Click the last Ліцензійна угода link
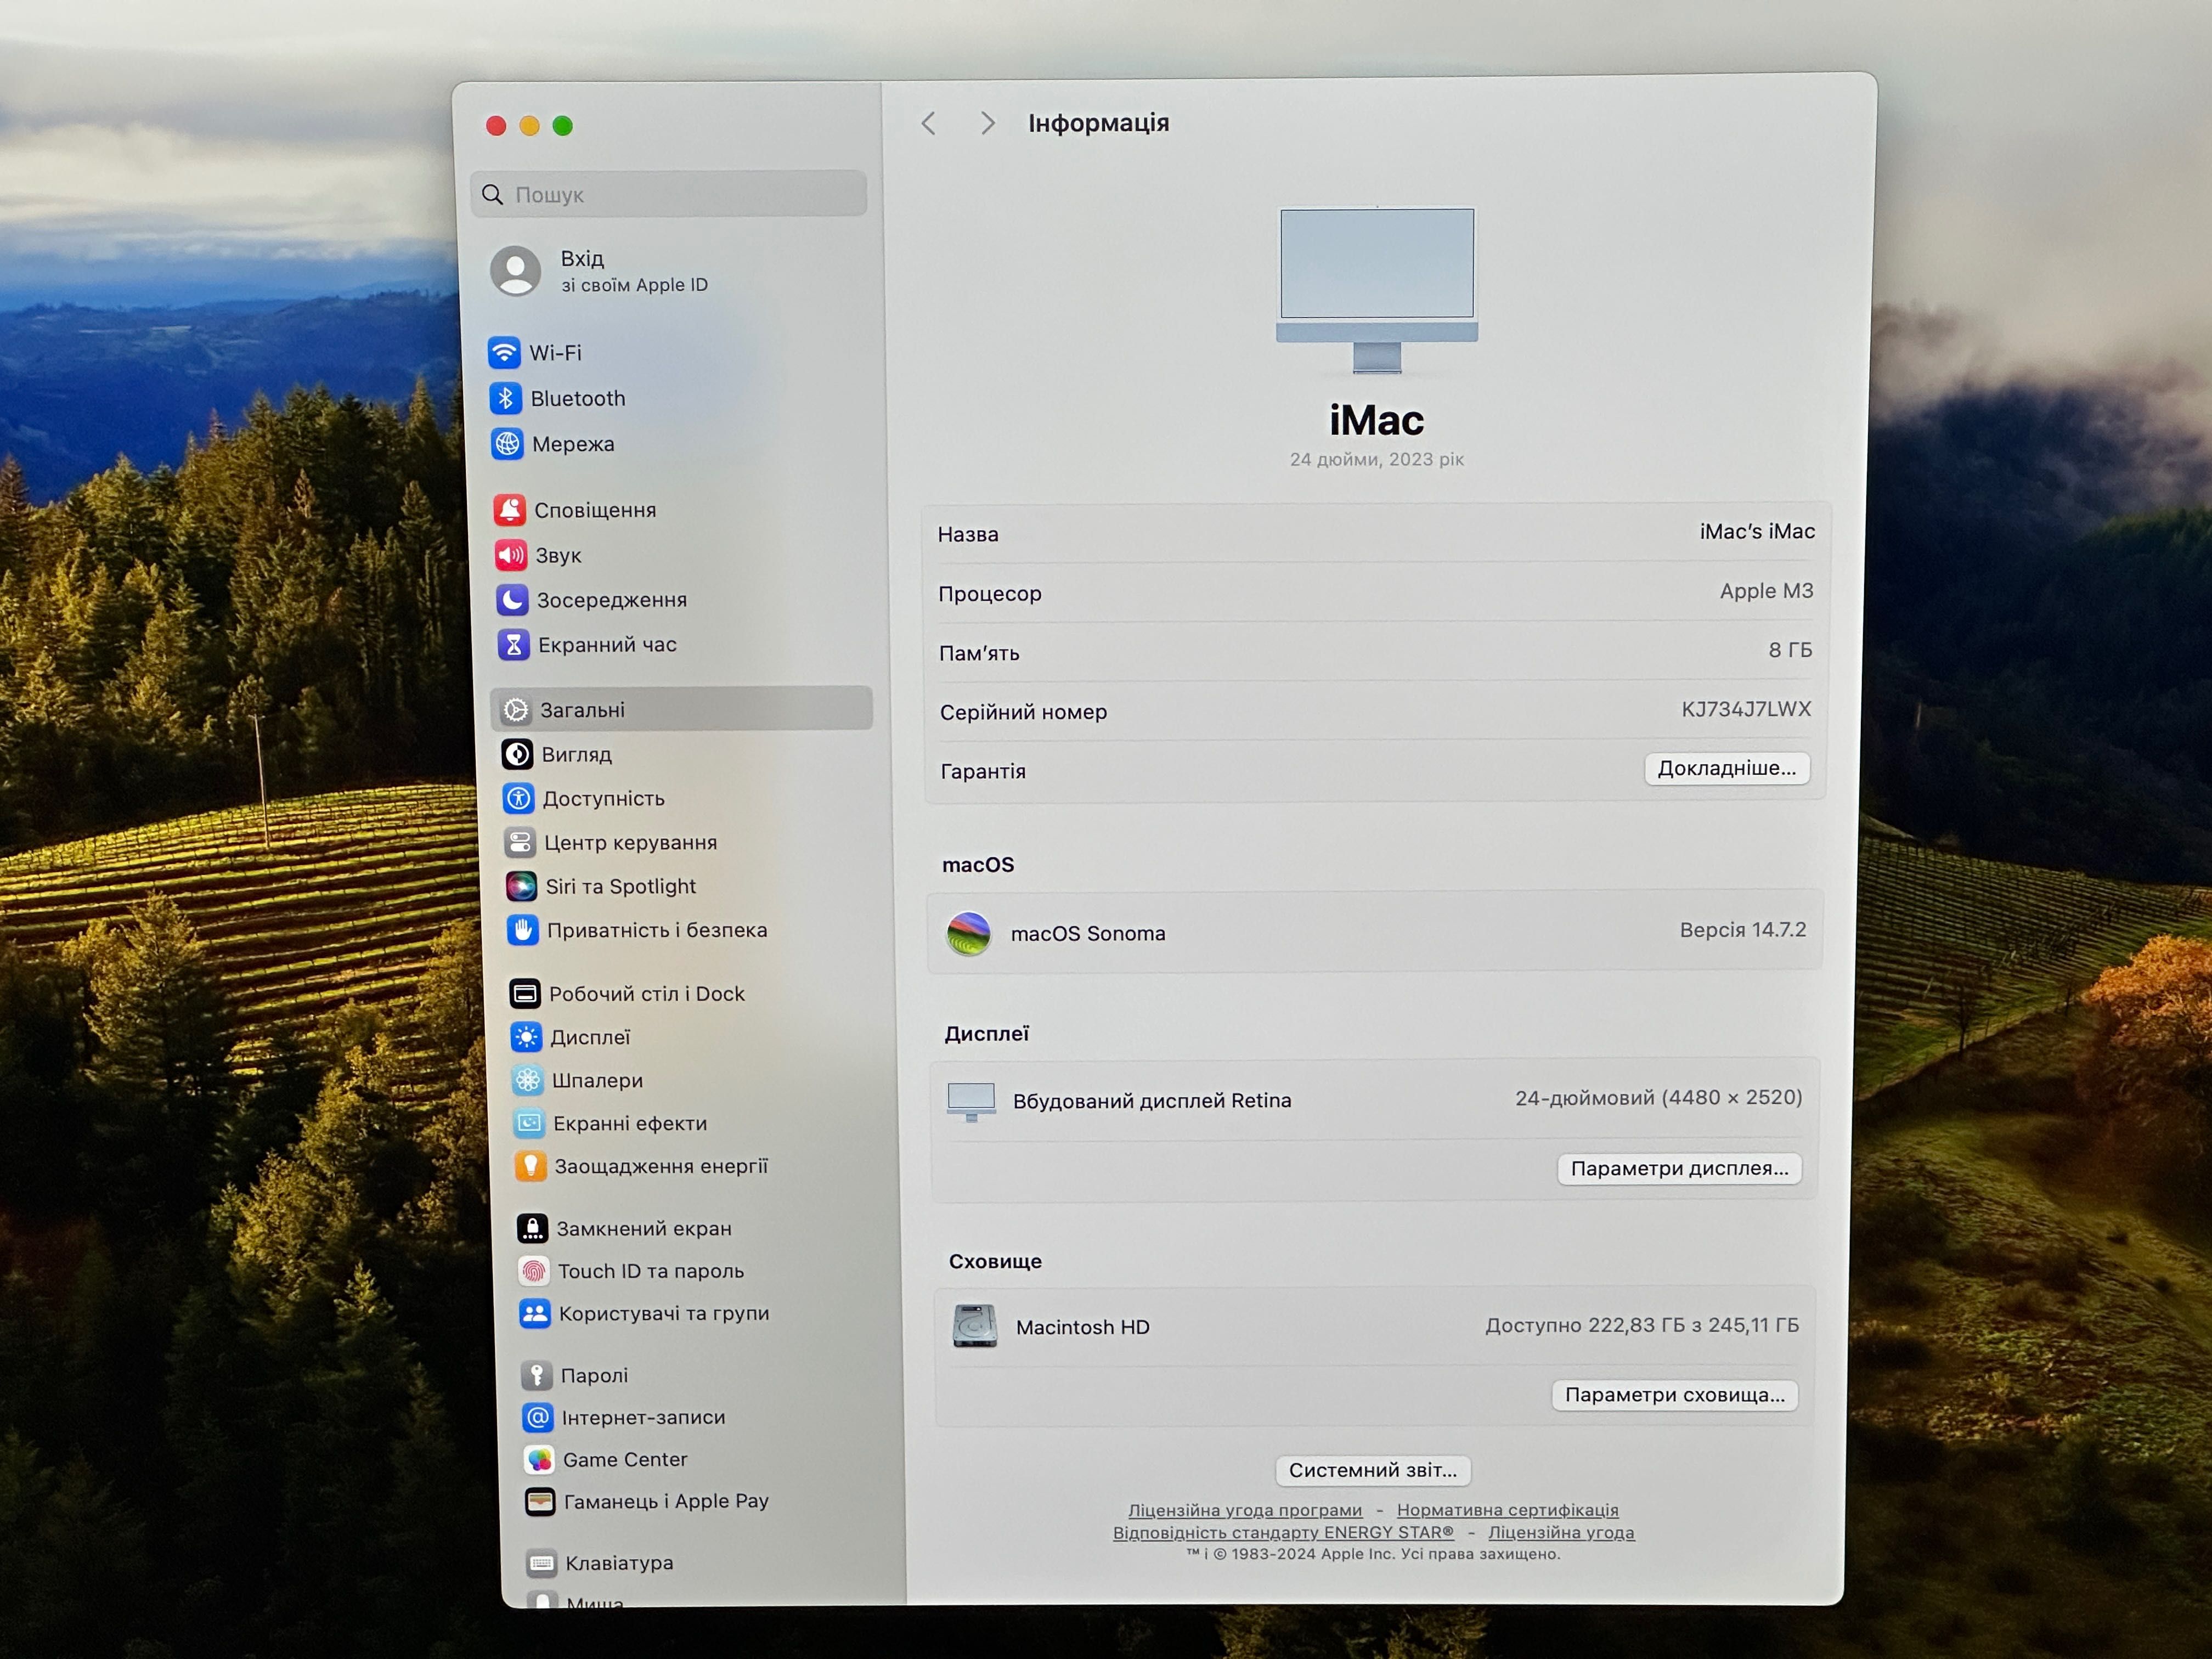Screen dimensions: 2212x1659 click(x=1562, y=1532)
